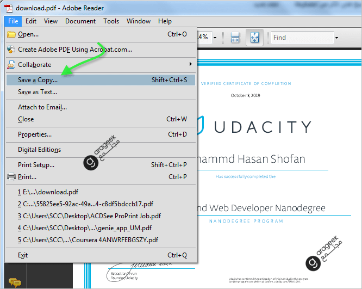Click the File menu
The height and width of the screenshot is (289, 362).
(13, 21)
